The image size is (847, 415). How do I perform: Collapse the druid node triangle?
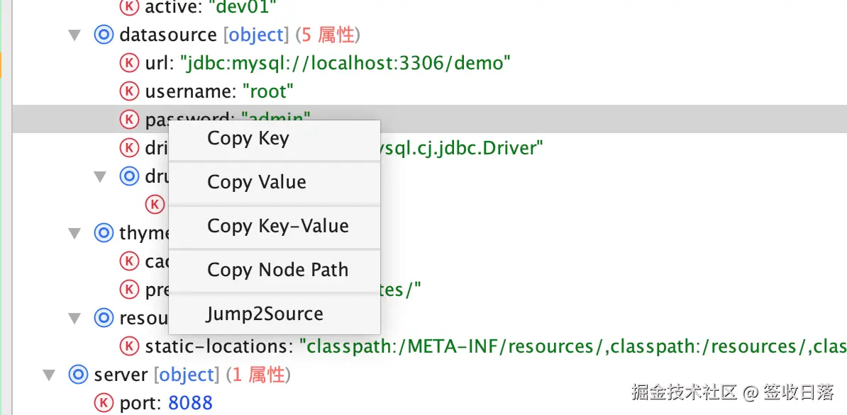[x=100, y=176]
